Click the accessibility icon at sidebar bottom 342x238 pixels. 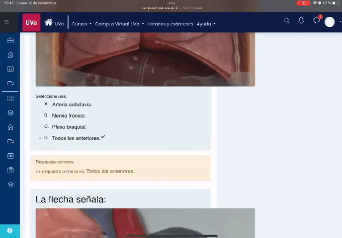coord(10,231)
